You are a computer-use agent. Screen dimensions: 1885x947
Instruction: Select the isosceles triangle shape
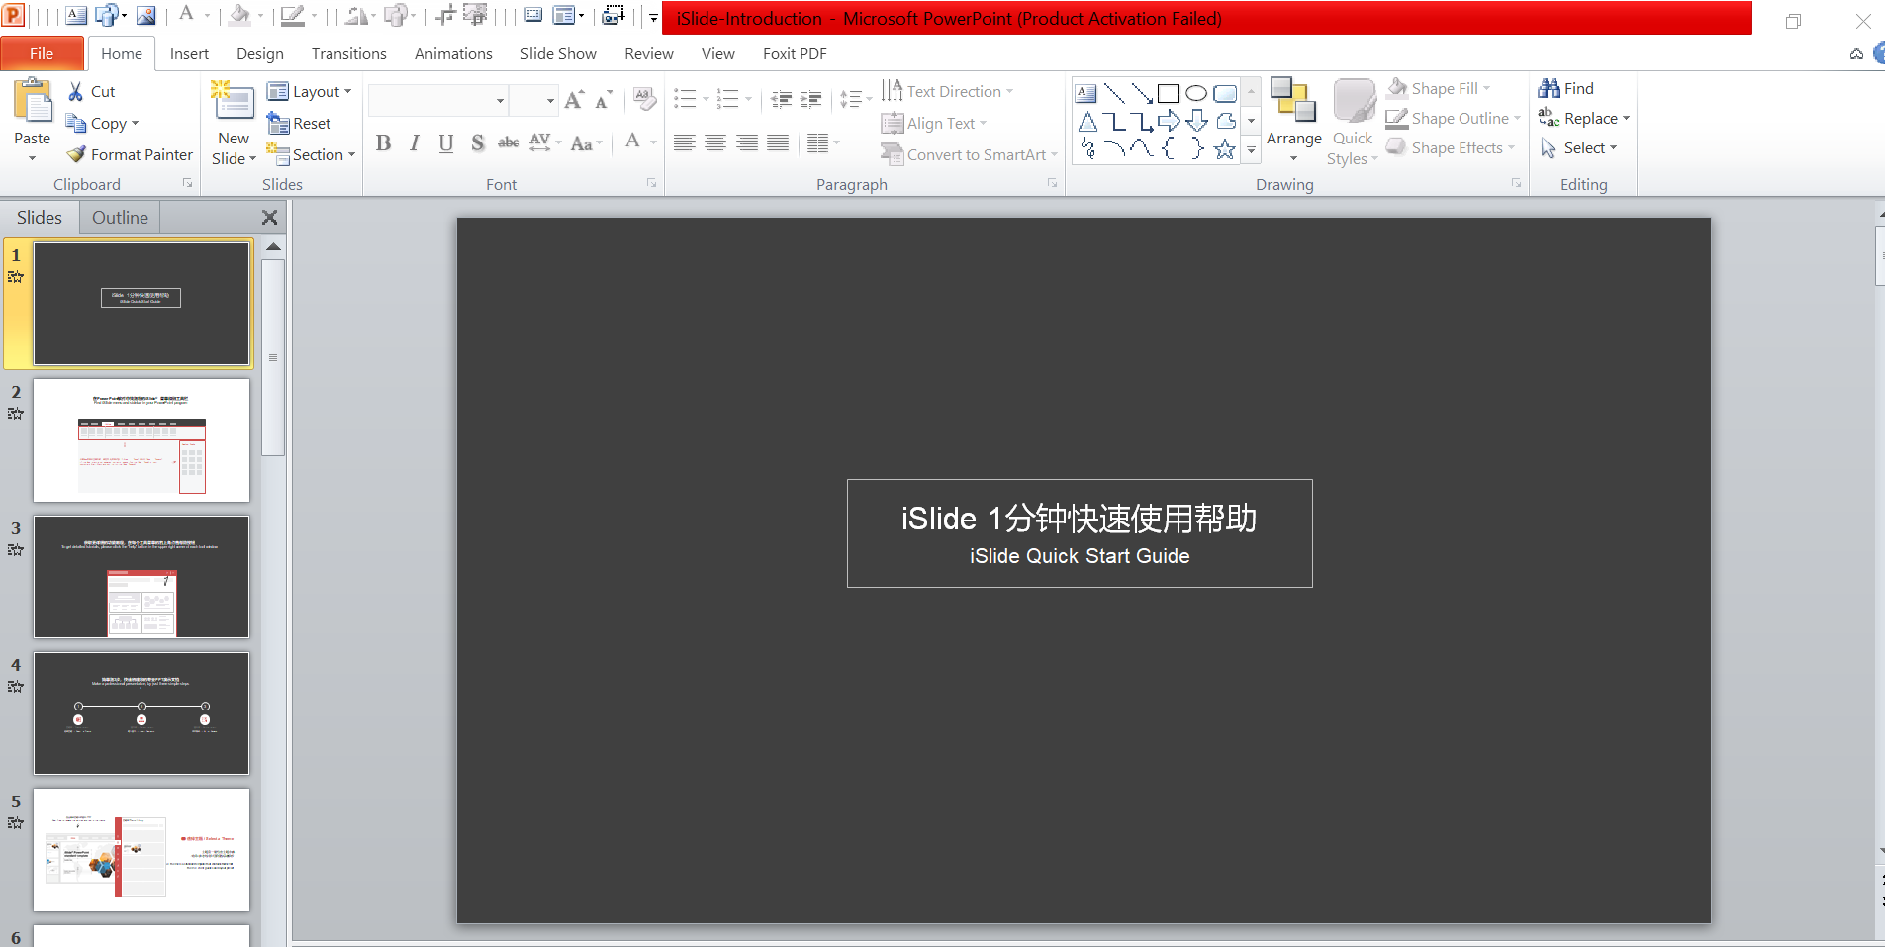1087,121
